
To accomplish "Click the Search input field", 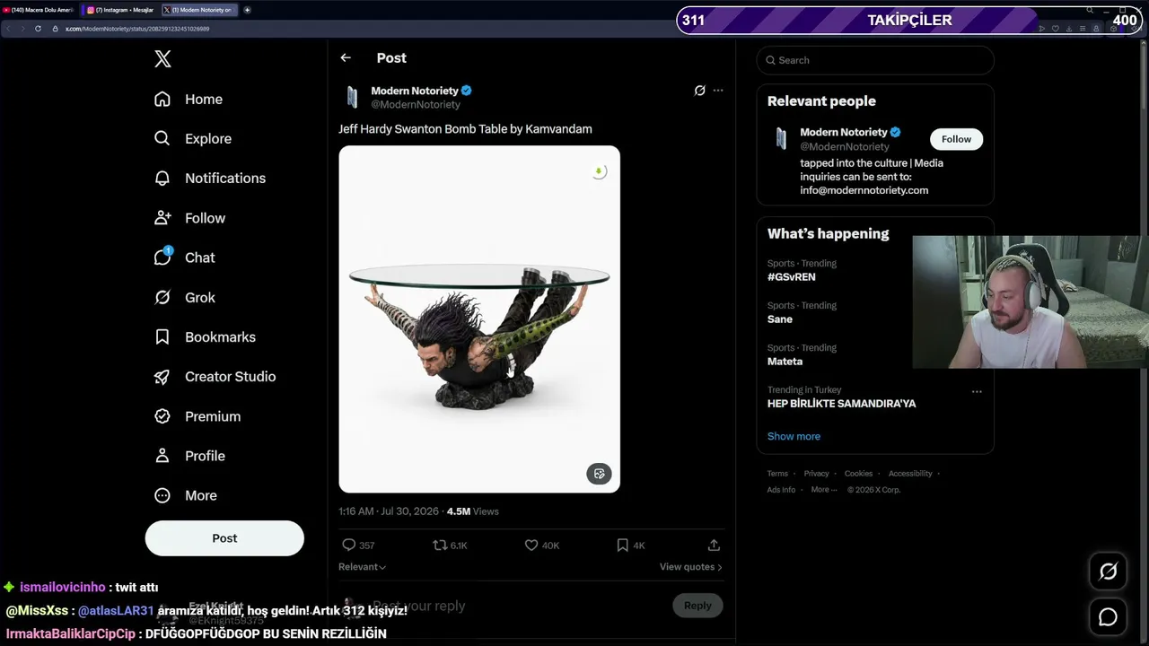I will pos(875,60).
